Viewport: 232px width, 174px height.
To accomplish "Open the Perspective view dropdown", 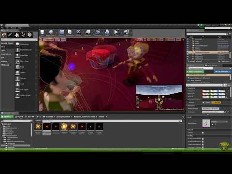I will click(48, 40).
